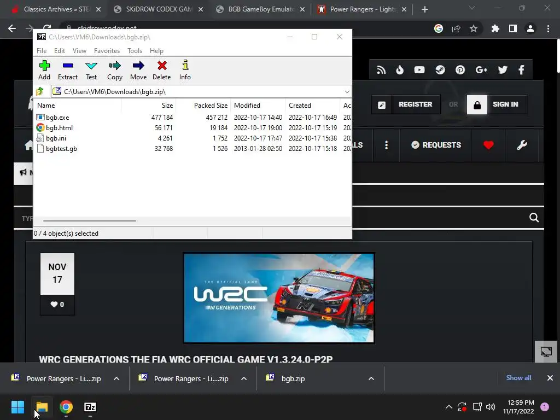This screenshot has width=560, height=420.
Task: Go back in Chrome browser
Action: tap(12, 28)
